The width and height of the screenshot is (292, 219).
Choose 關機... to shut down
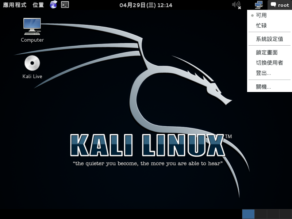pyautogui.click(x=263, y=87)
